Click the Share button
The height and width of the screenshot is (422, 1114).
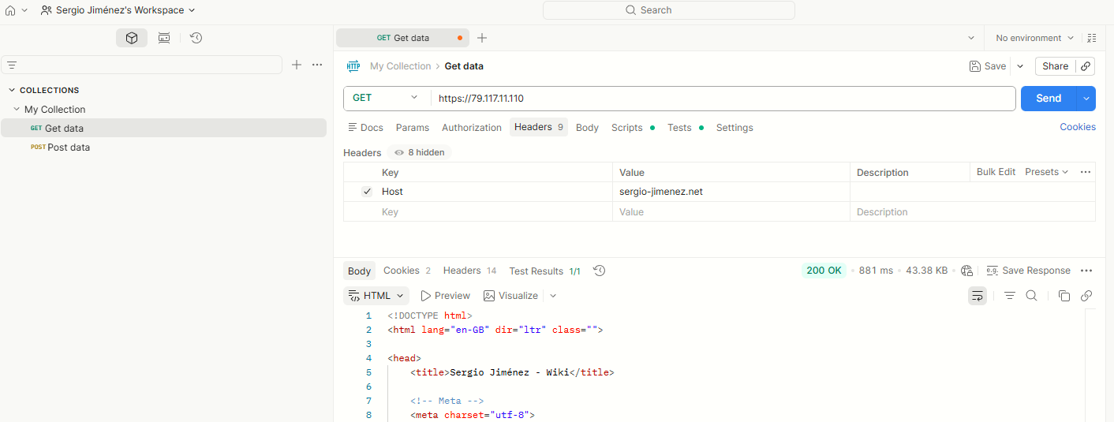coord(1055,66)
